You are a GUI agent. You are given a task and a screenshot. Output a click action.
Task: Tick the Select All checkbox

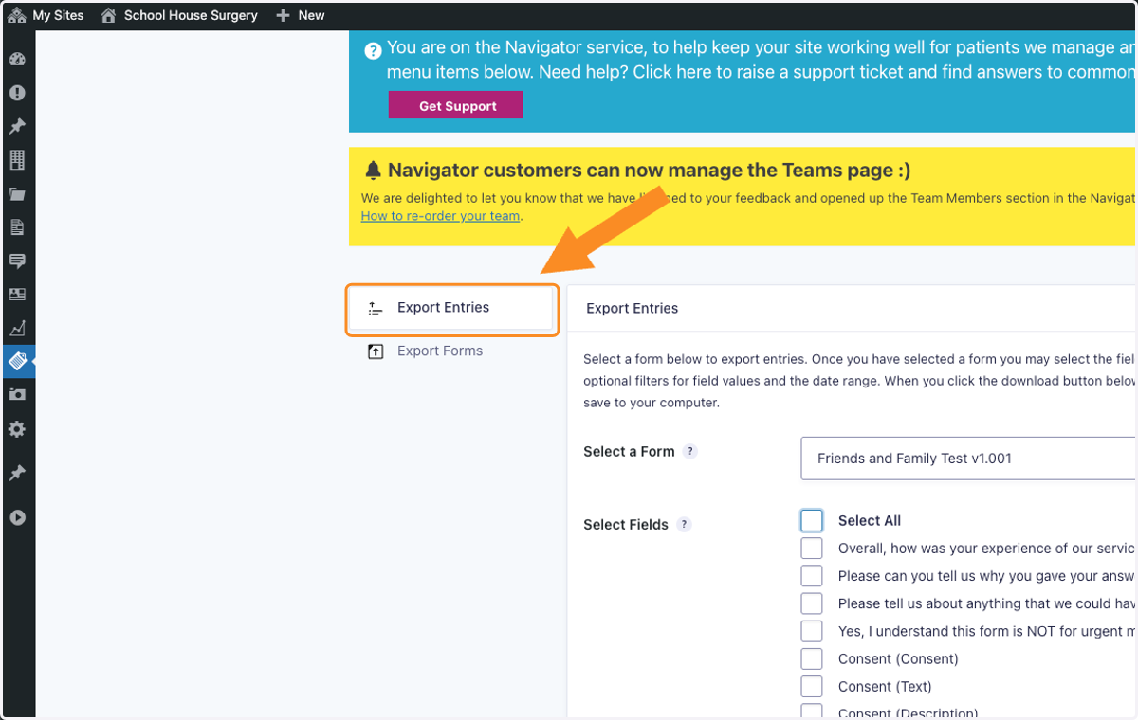click(x=812, y=520)
